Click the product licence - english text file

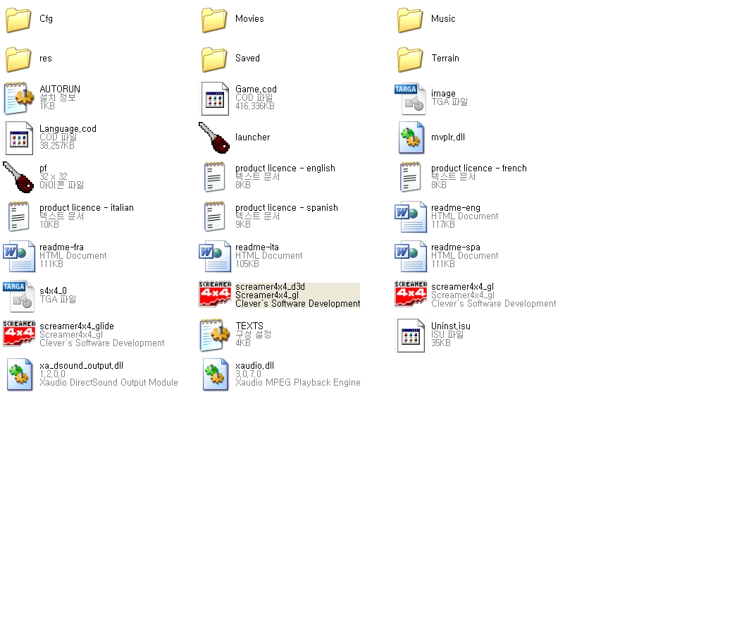point(215,177)
